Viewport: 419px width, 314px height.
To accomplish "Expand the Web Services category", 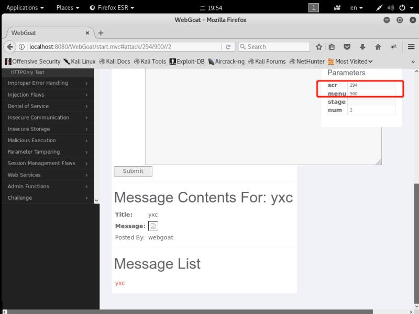I will [x=48, y=175].
